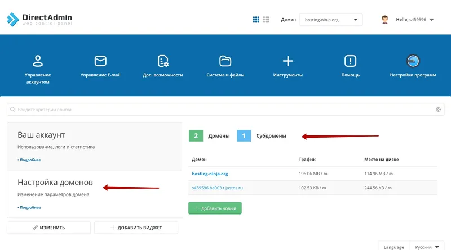Open Управление E-mail envelope icon
Viewport: 451px width, 250px height.
pyautogui.click(x=100, y=61)
